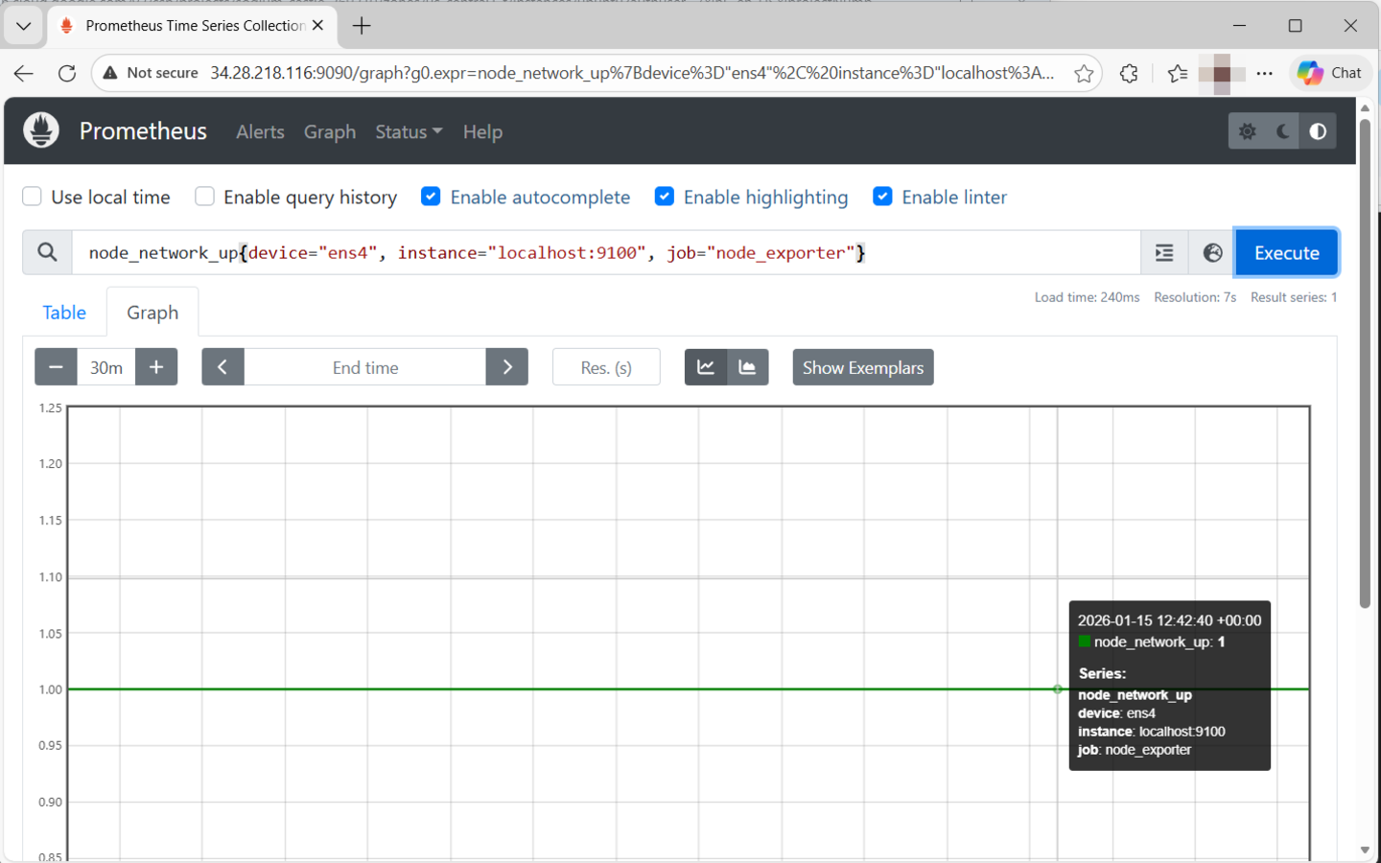Open the Alerts page

[260, 131]
